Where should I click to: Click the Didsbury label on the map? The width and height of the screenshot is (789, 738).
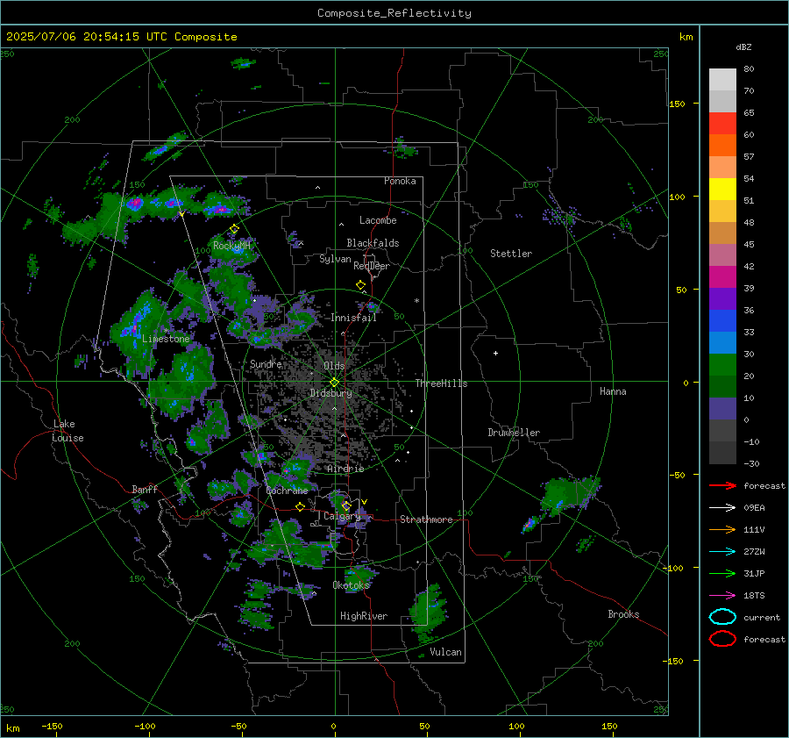point(331,393)
